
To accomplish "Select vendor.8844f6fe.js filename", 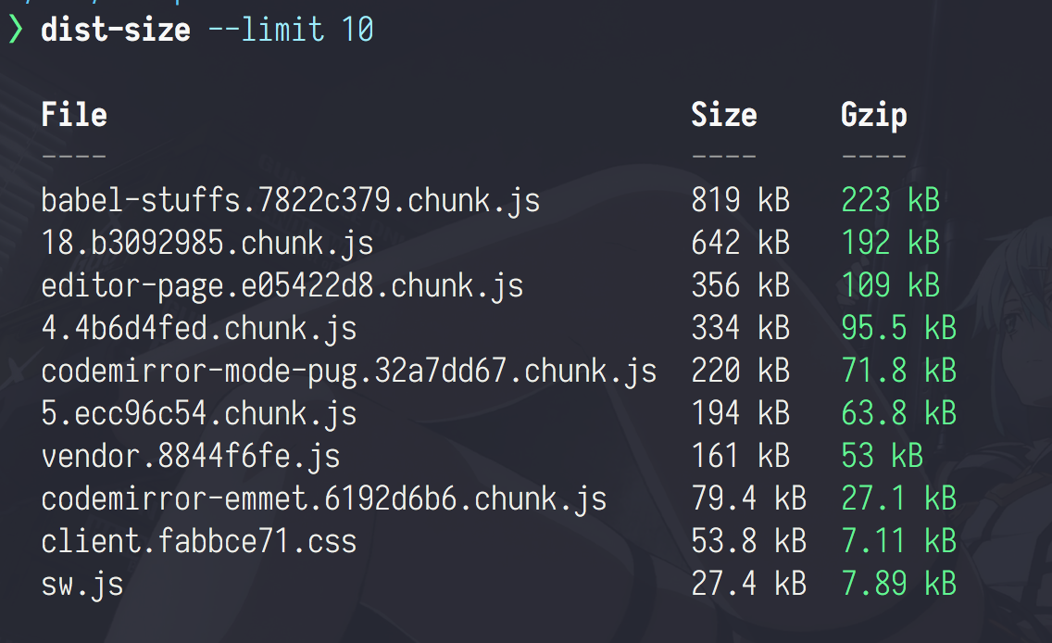I will (x=191, y=457).
